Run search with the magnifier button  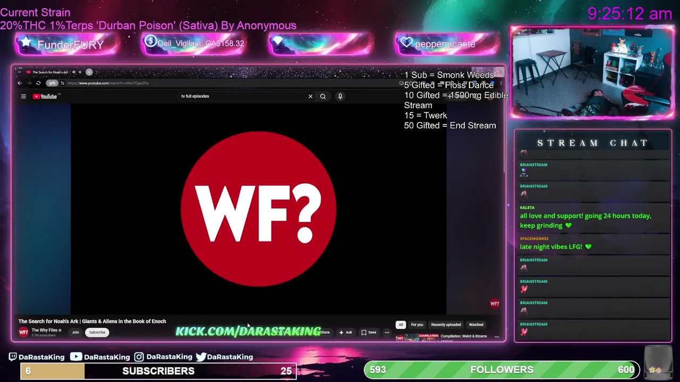pos(322,96)
